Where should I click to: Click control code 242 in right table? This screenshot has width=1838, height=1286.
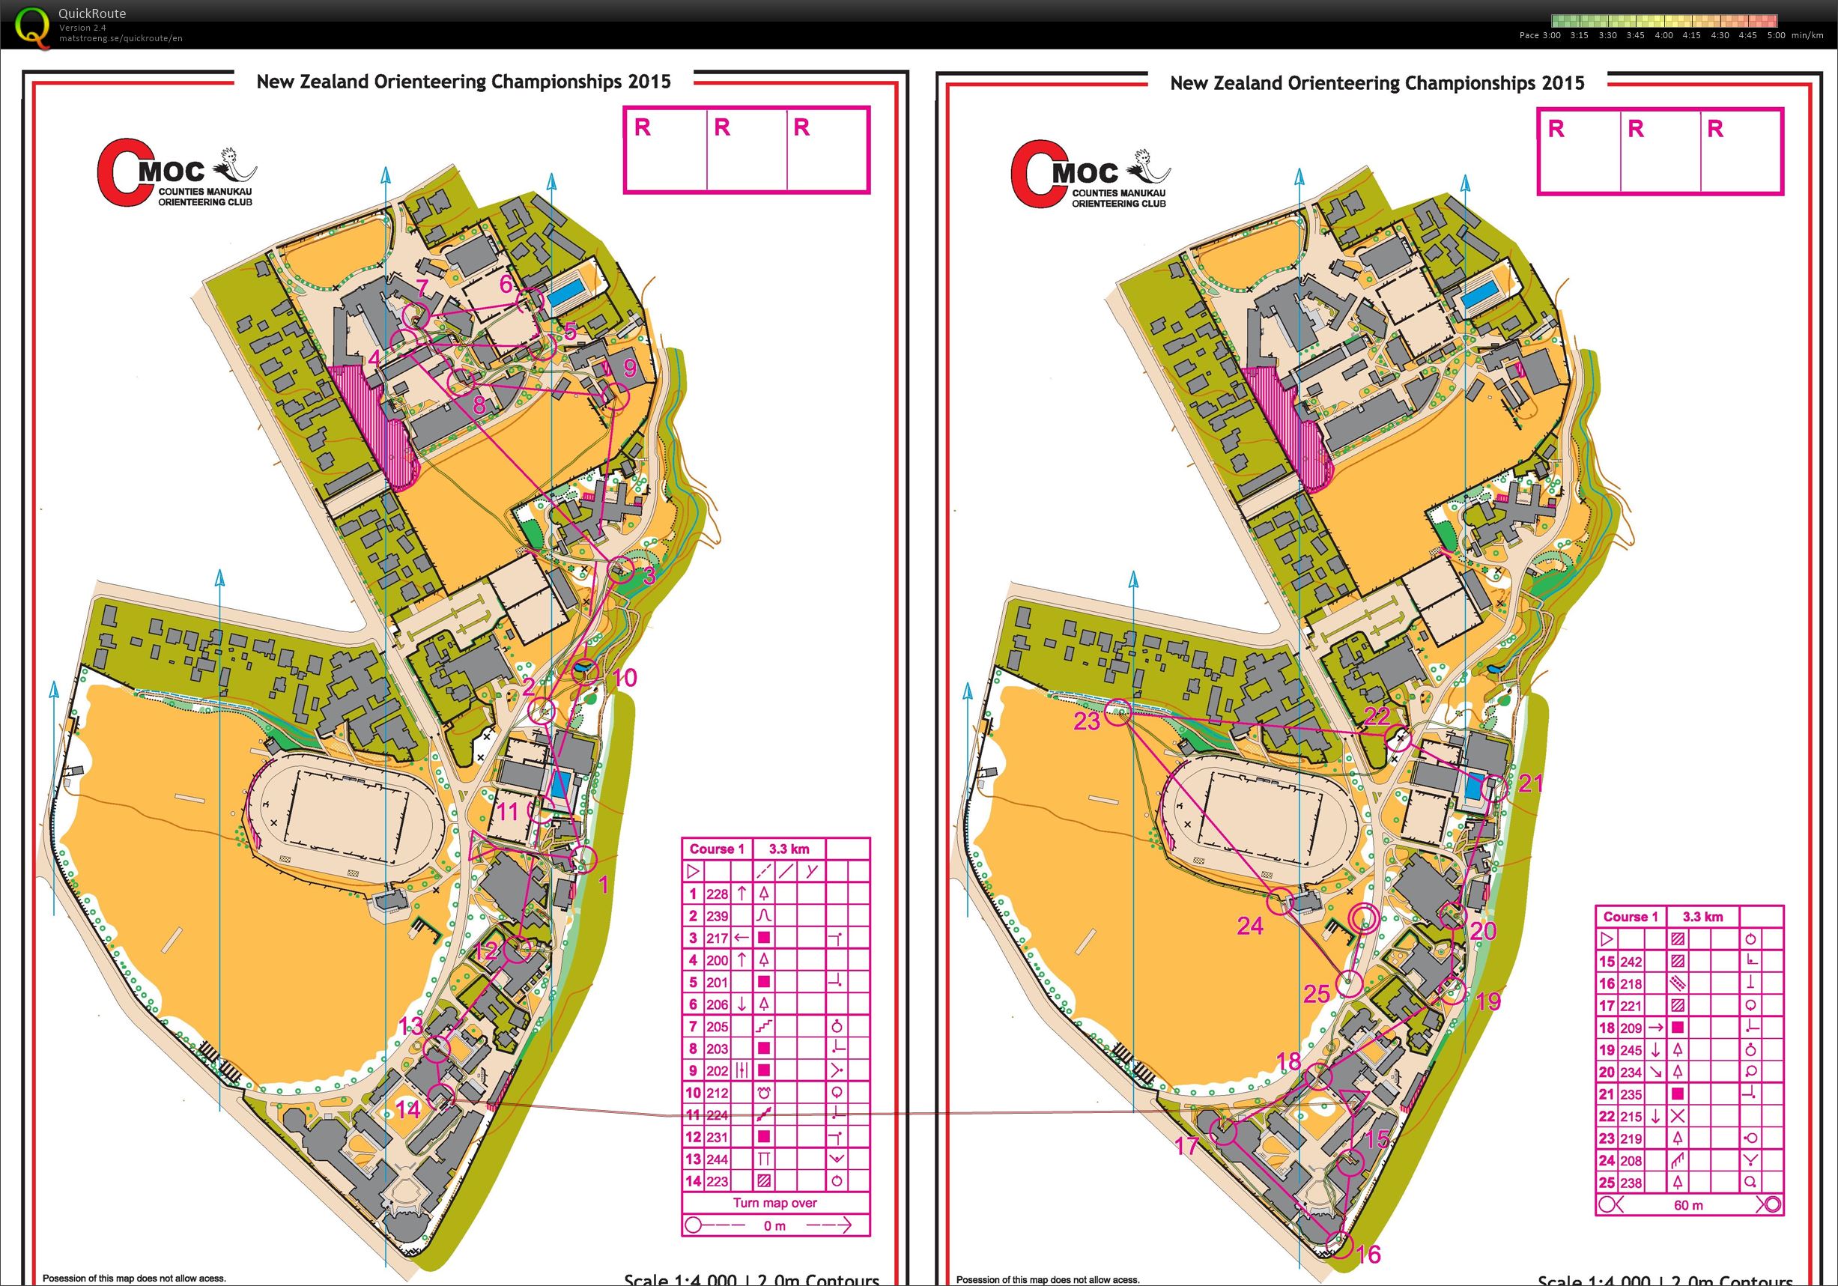click(x=1631, y=961)
